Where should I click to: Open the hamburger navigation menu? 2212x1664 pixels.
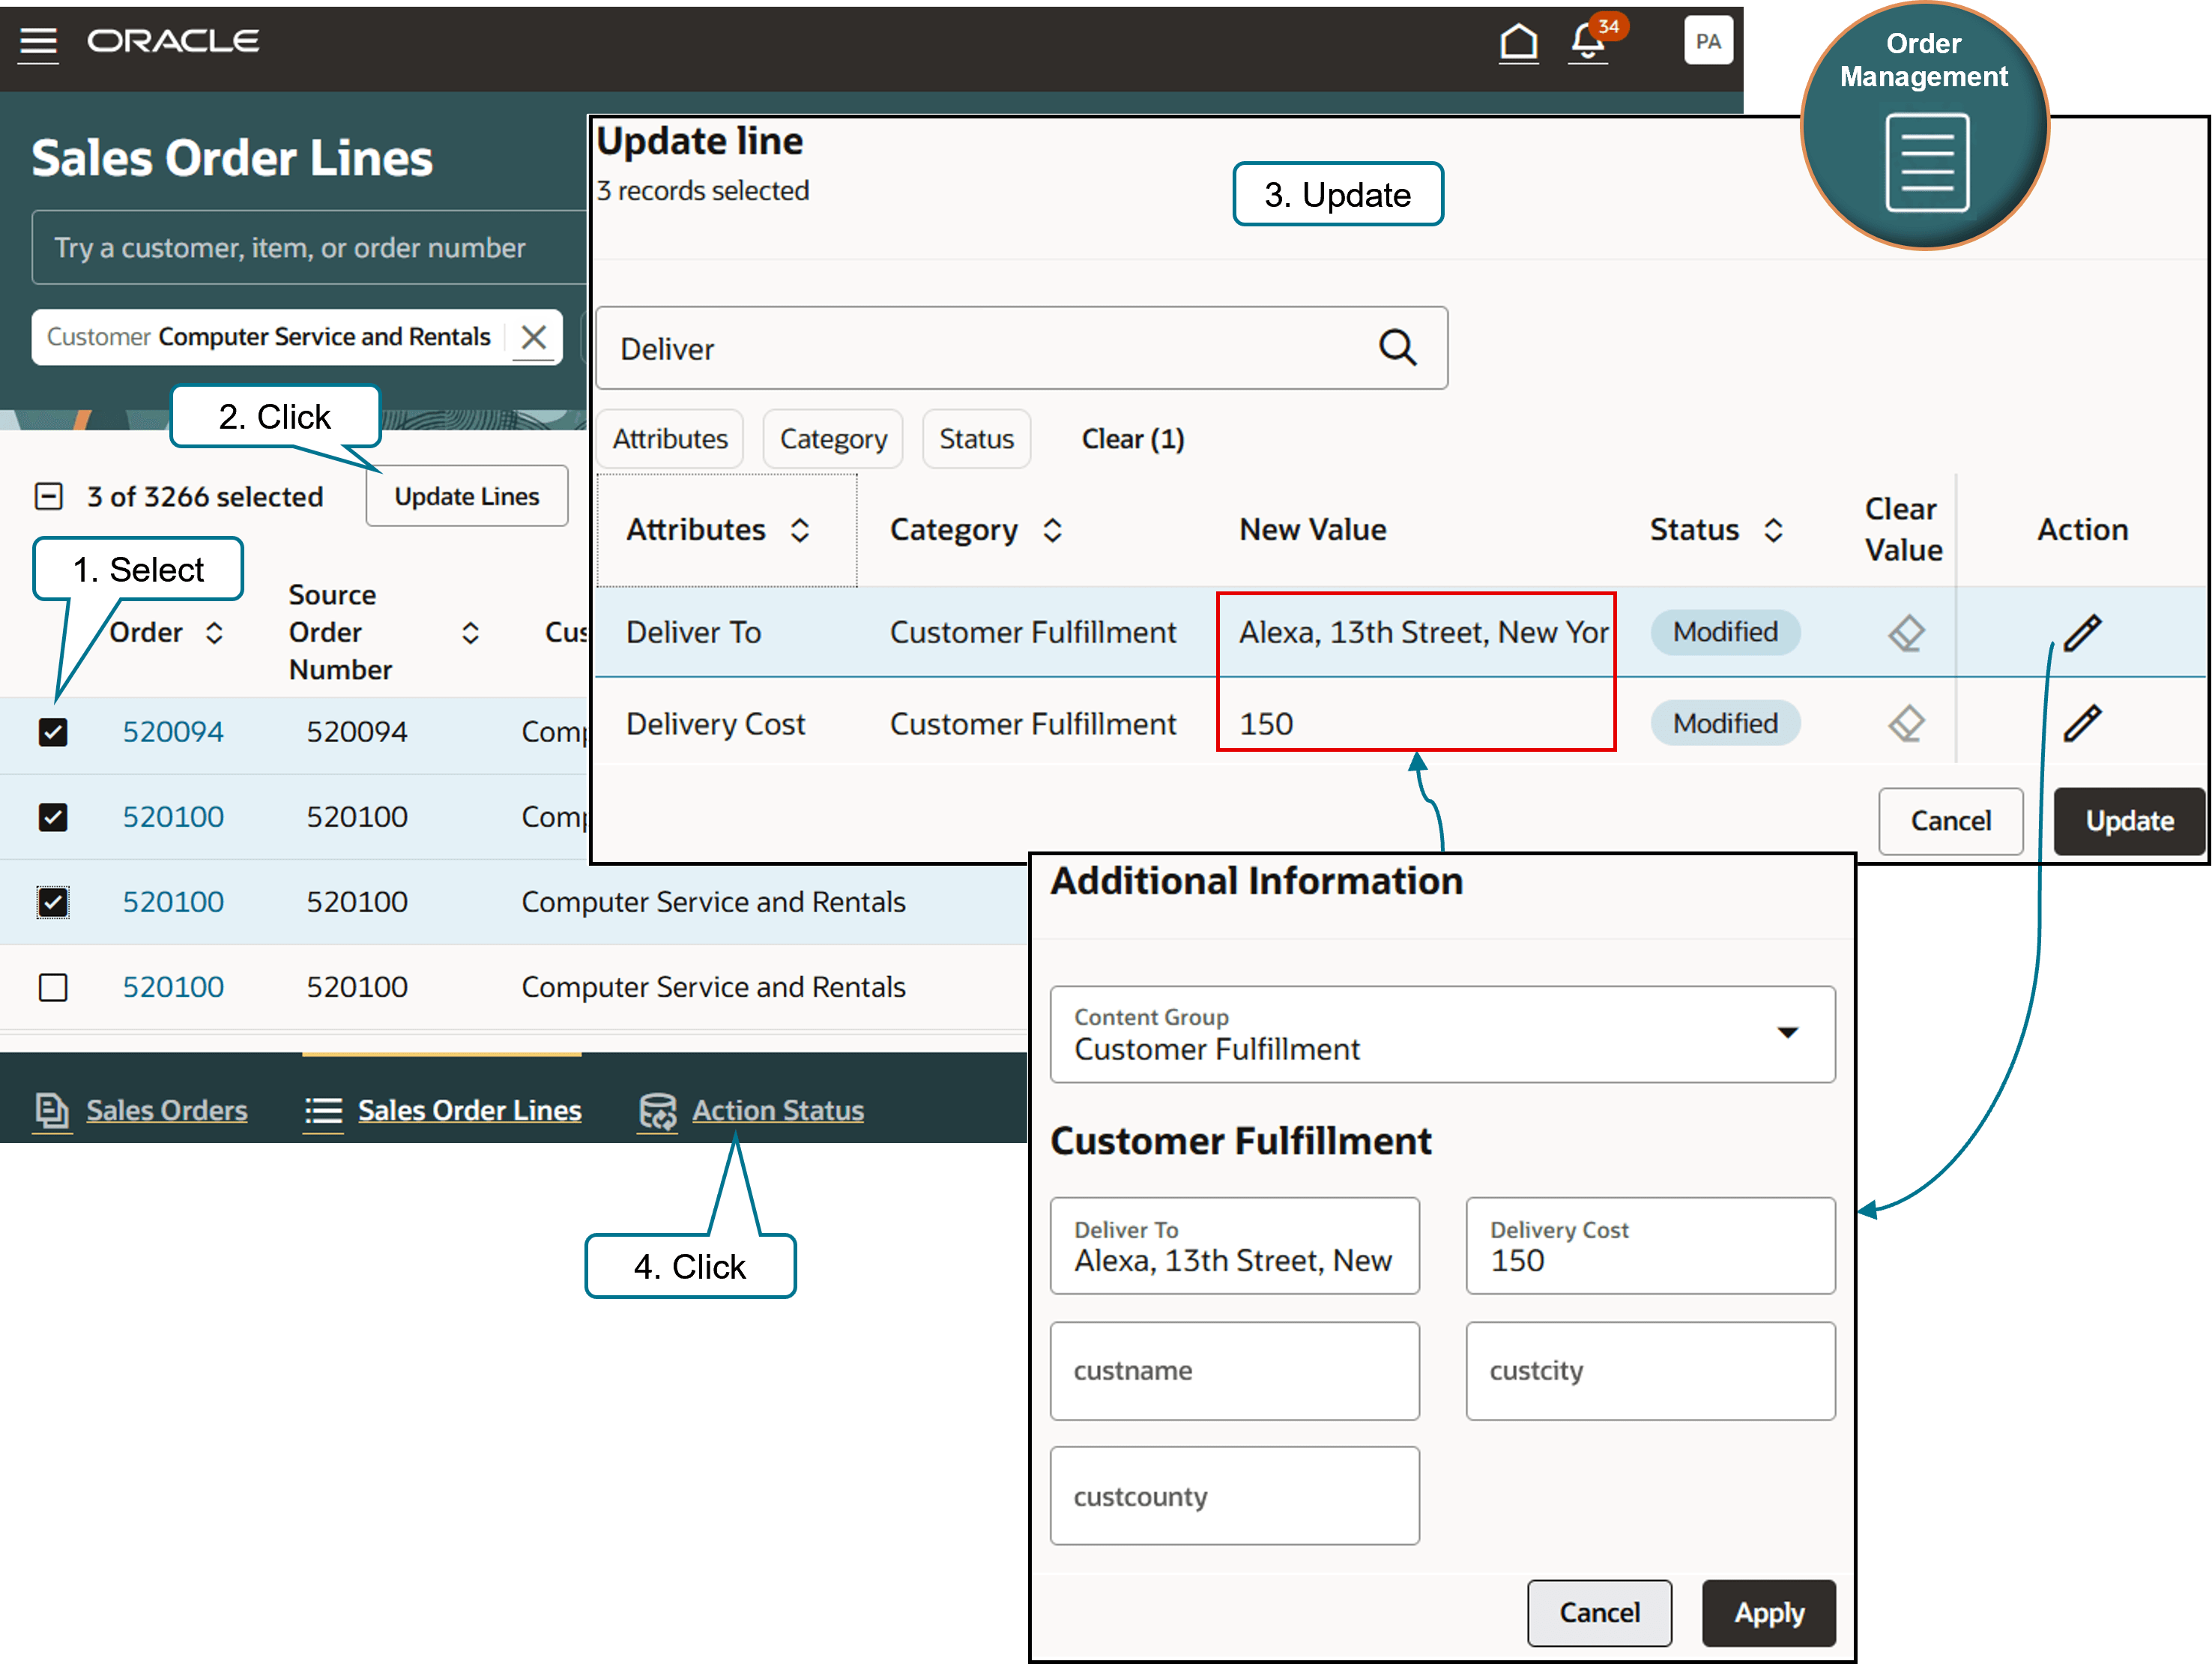tap(39, 44)
